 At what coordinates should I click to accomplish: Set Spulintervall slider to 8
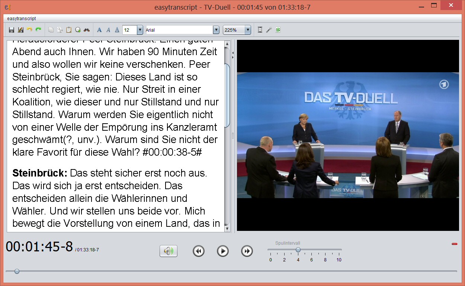pos(325,250)
